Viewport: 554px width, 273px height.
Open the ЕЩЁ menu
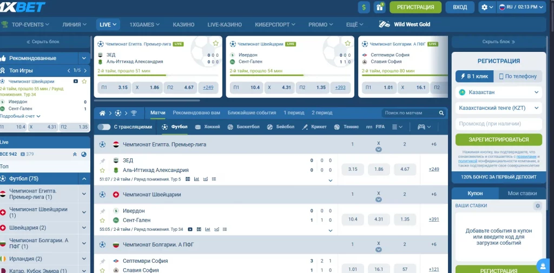click(355, 24)
